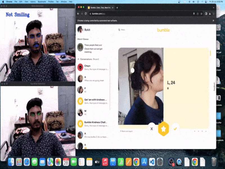This screenshot has width=225, height=169.
Task: Open Visual Studio Code in the Dock
Action: click(152, 162)
